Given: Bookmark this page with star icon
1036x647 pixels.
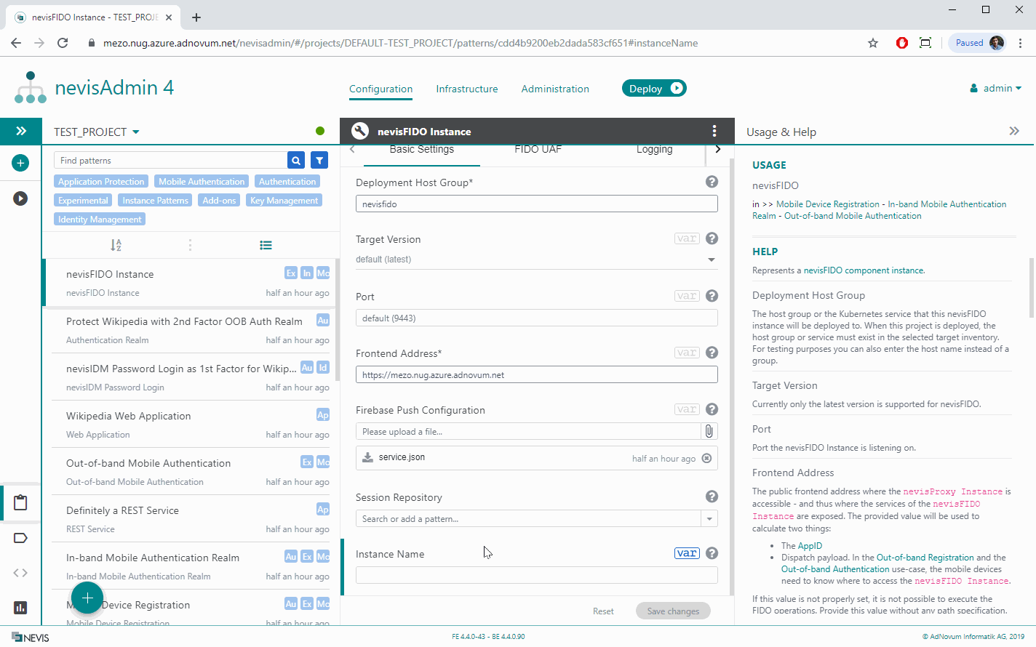Looking at the screenshot, I should 873,43.
